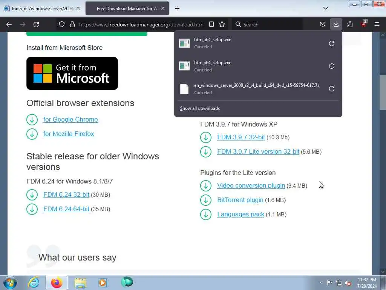386x290 pixels.
Task: Click the uBlock extension icon with badge
Action: 364,24
